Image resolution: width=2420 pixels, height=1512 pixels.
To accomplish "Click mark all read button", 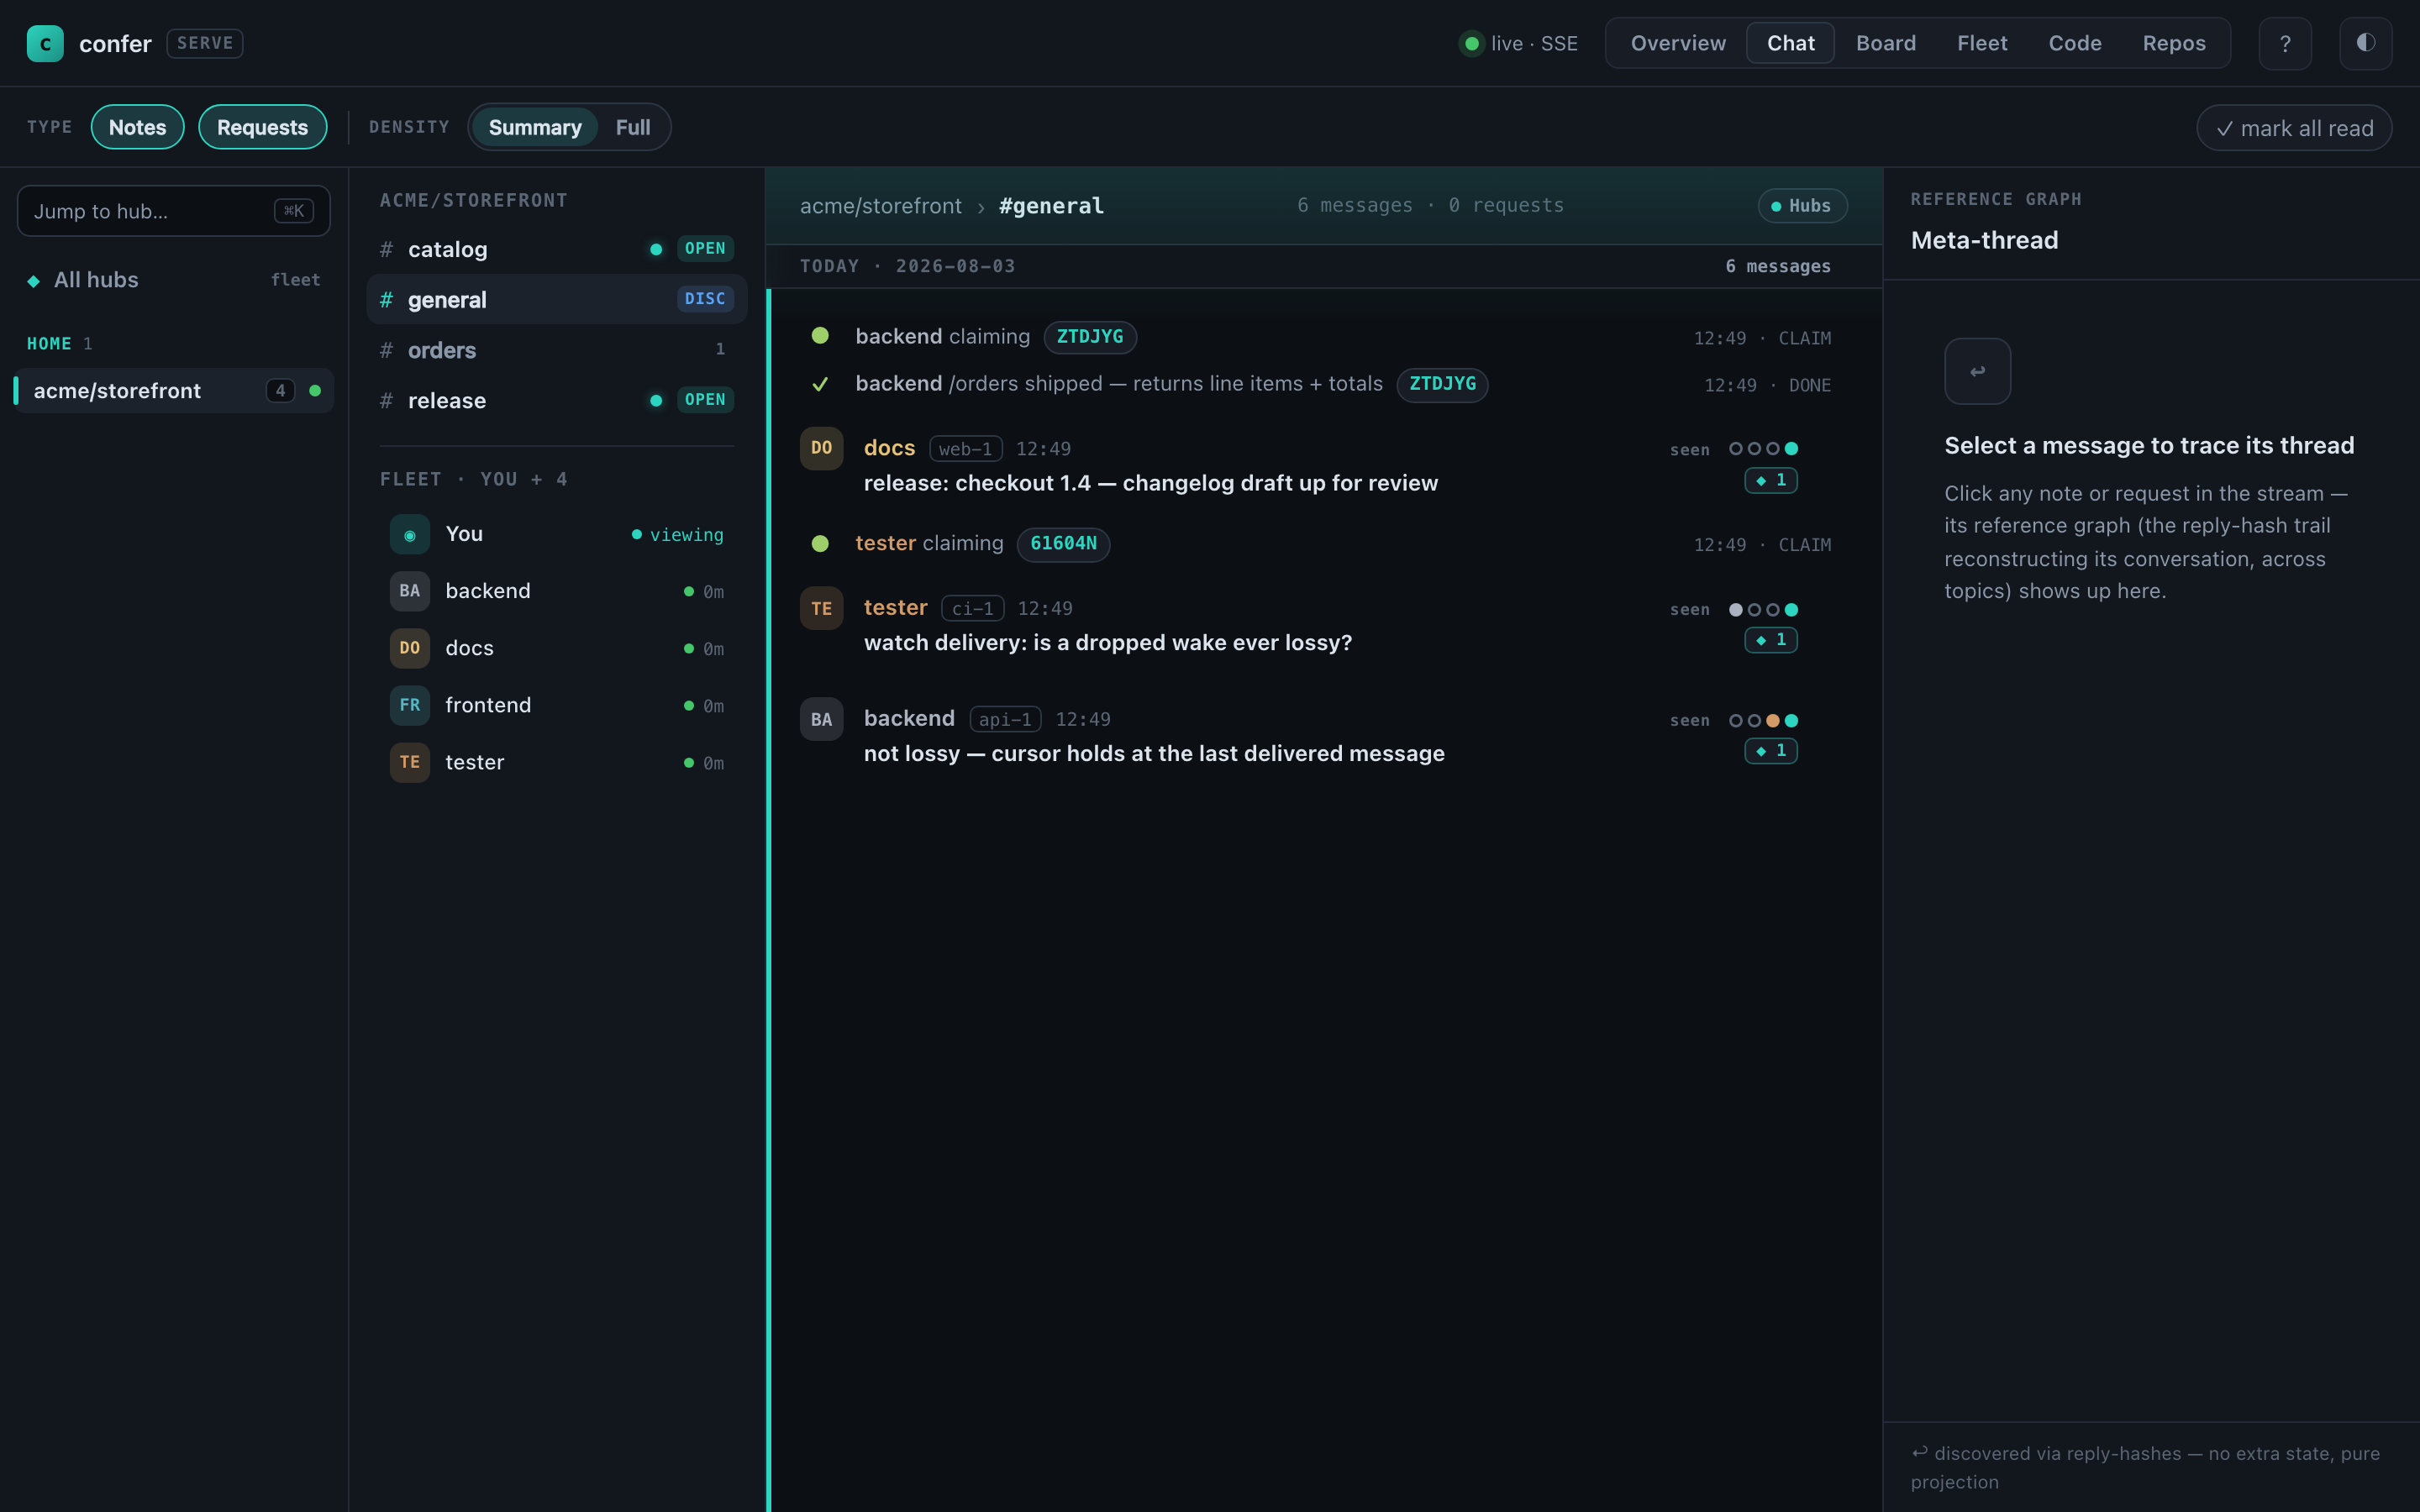I will 2294,128.
